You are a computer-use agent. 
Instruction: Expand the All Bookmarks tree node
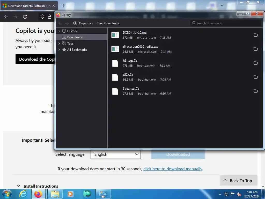tap(59, 50)
